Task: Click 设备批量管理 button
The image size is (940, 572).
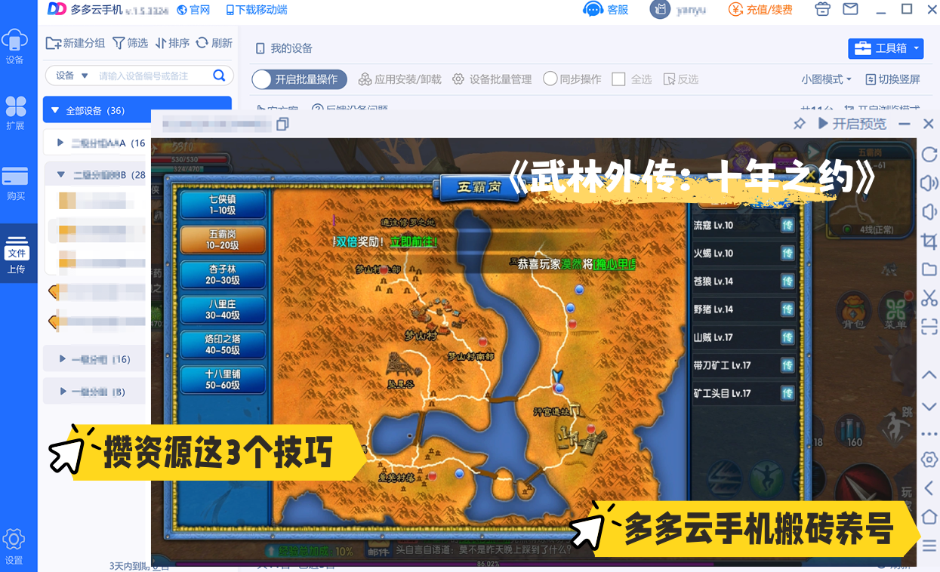Action: click(492, 79)
